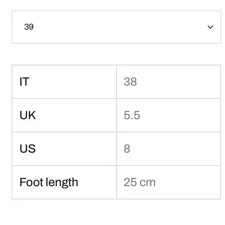Click the empty space right of value 5.5
225x225 pixels.
pyautogui.click(x=179, y=115)
